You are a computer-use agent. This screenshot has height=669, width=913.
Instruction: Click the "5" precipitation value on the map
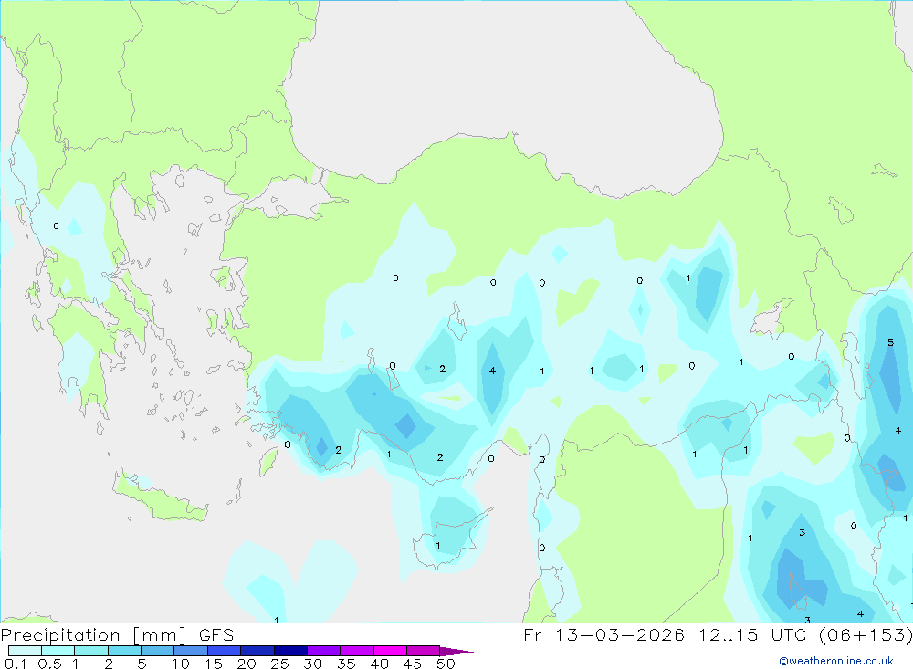tap(890, 342)
